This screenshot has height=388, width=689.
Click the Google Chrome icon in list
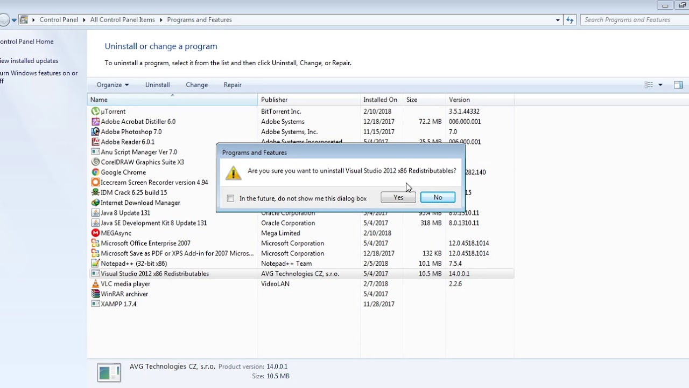(95, 172)
